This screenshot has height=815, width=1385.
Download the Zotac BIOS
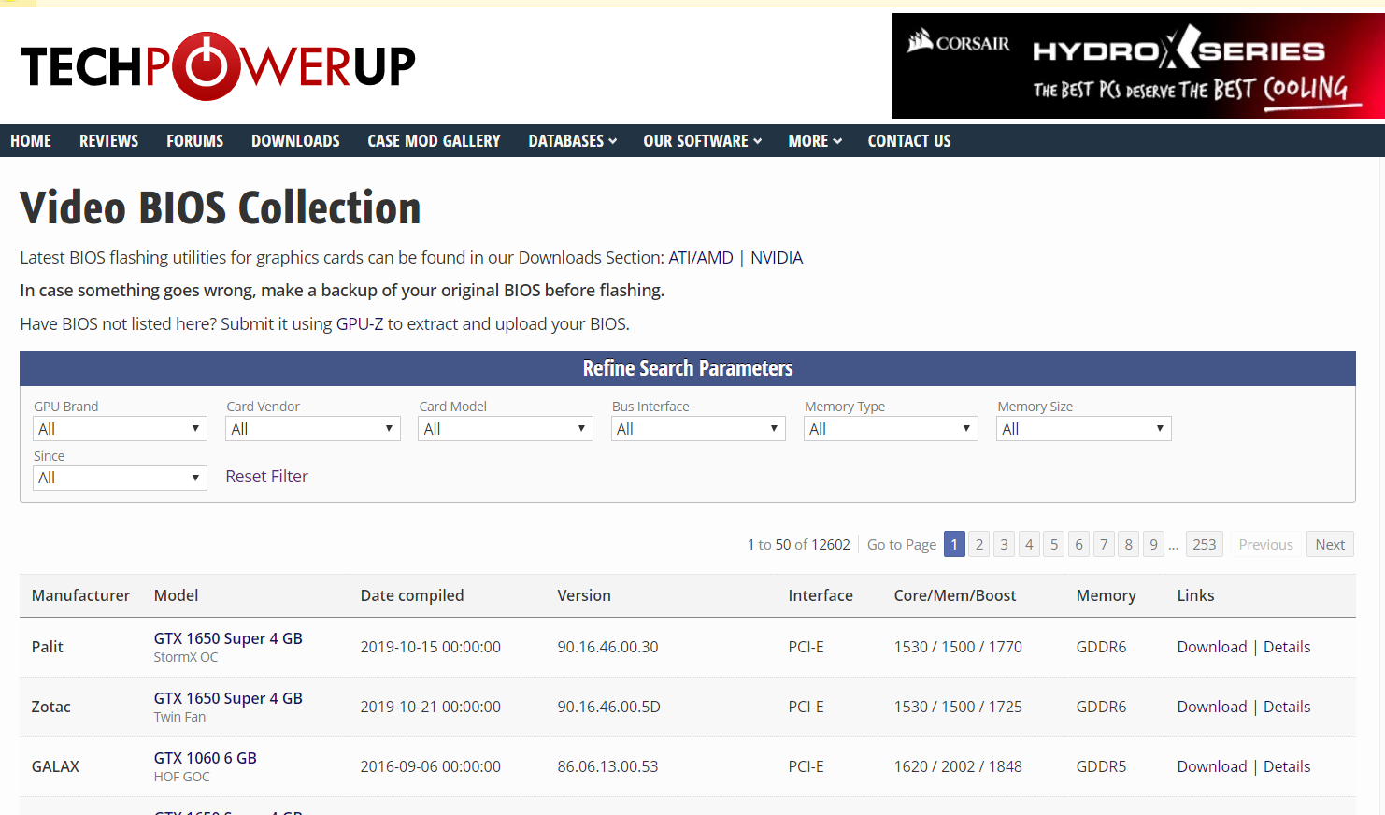pos(1212,707)
